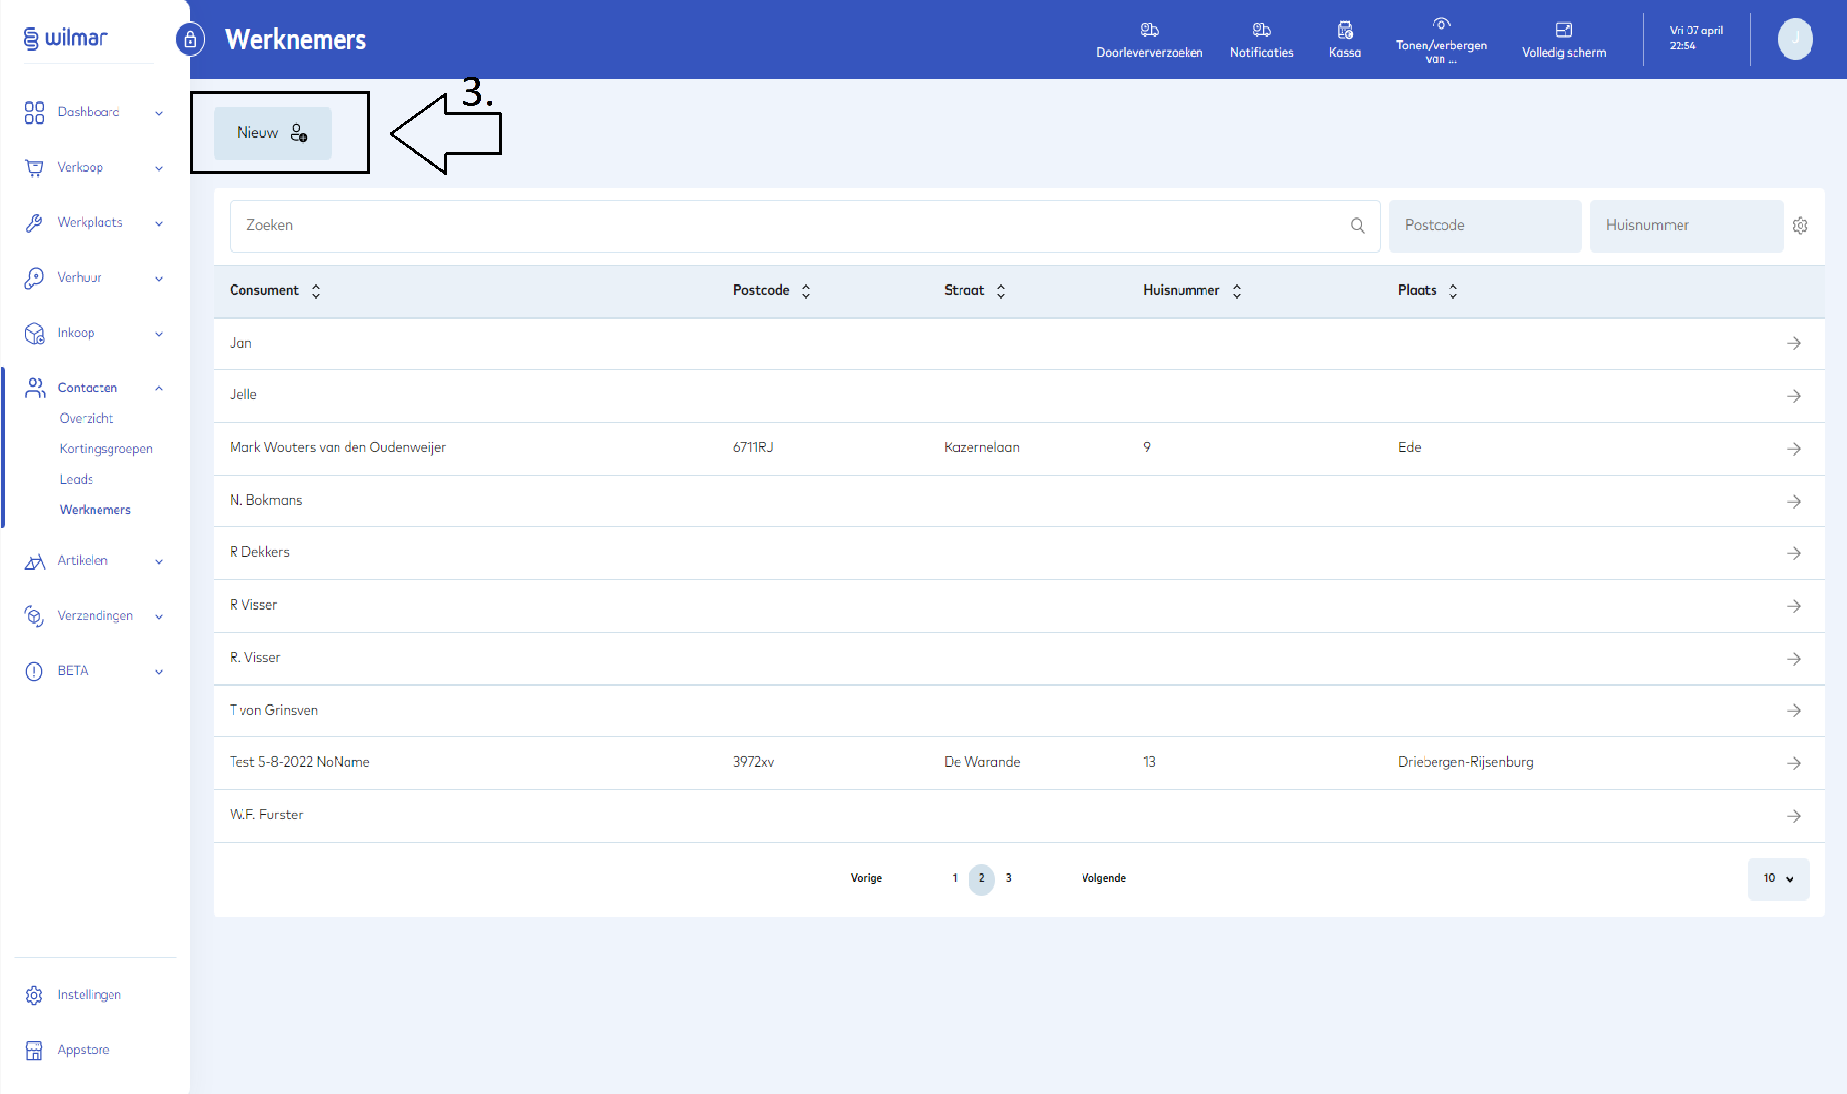Sort the table by Postcode column
Image resolution: width=1847 pixels, height=1094 pixels.
coord(806,290)
